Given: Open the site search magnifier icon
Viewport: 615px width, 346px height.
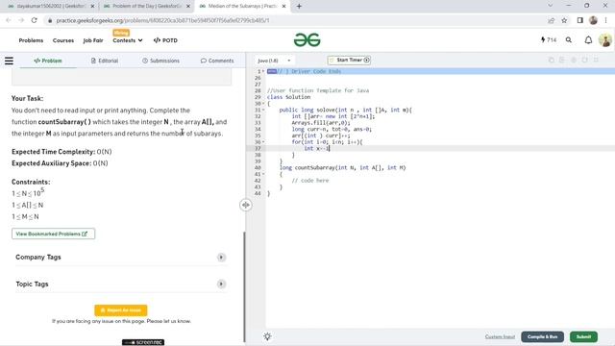Looking at the screenshot, I should pyautogui.click(x=568, y=40).
